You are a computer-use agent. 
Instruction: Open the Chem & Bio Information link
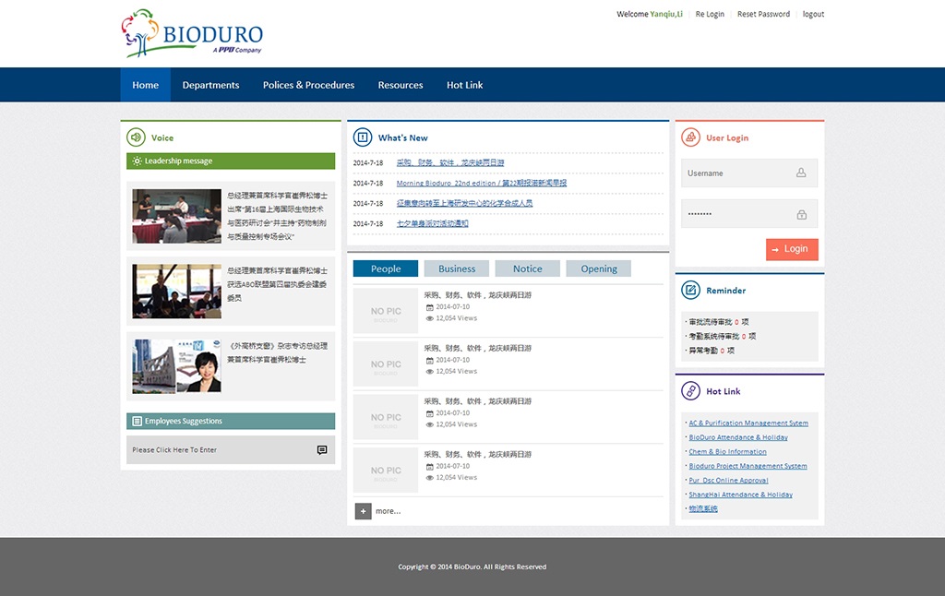pos(727,452)
